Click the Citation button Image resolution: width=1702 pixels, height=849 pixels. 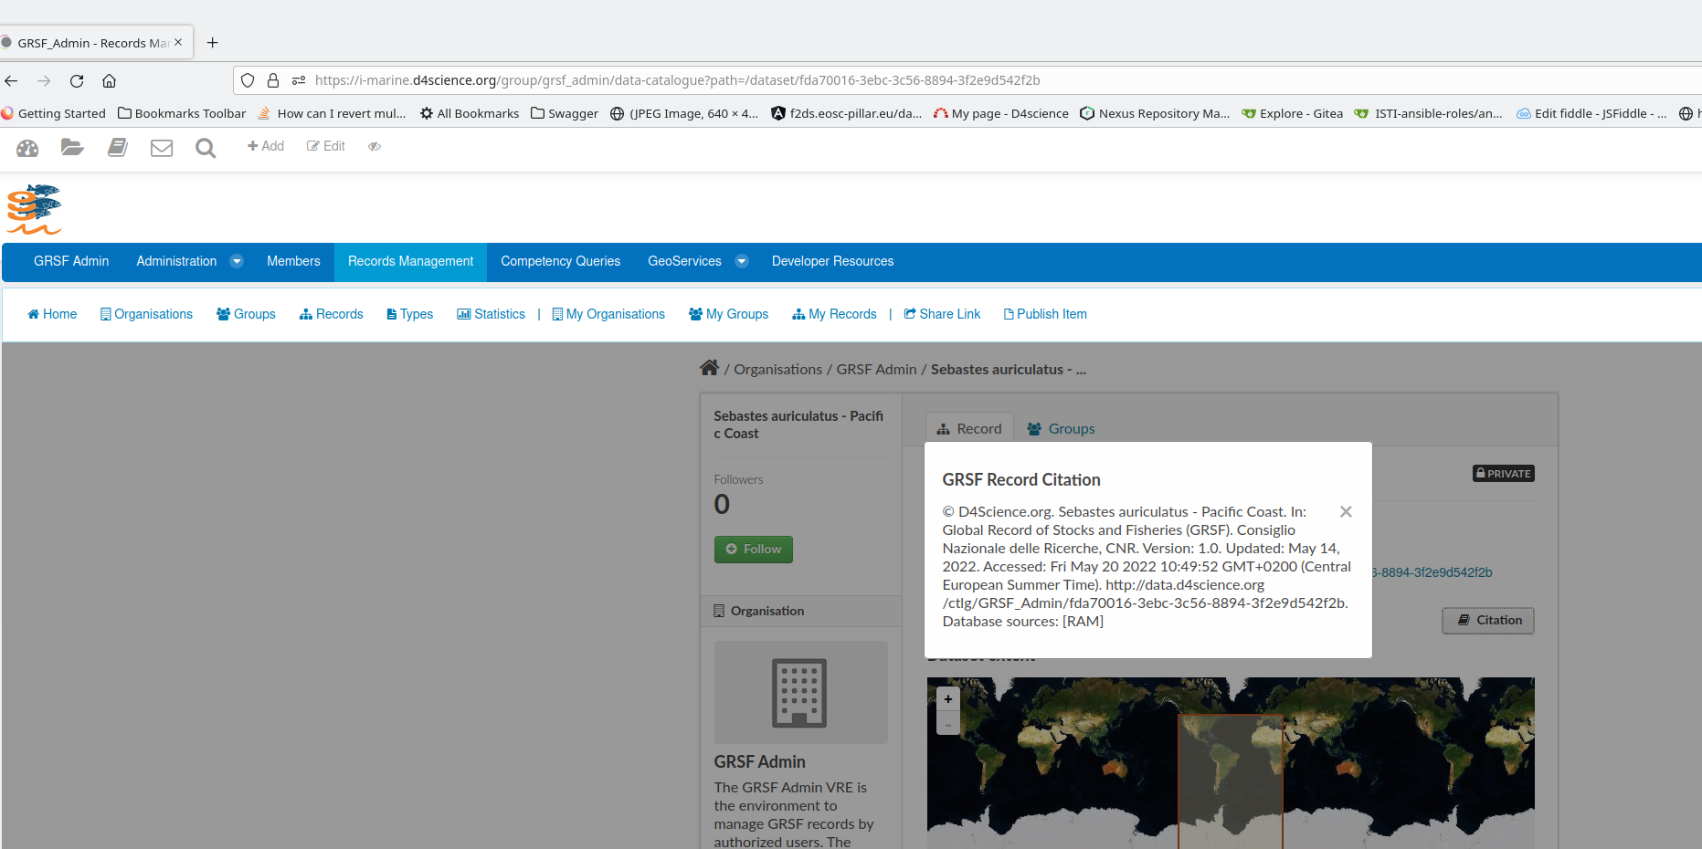[x=1488, y=620]
